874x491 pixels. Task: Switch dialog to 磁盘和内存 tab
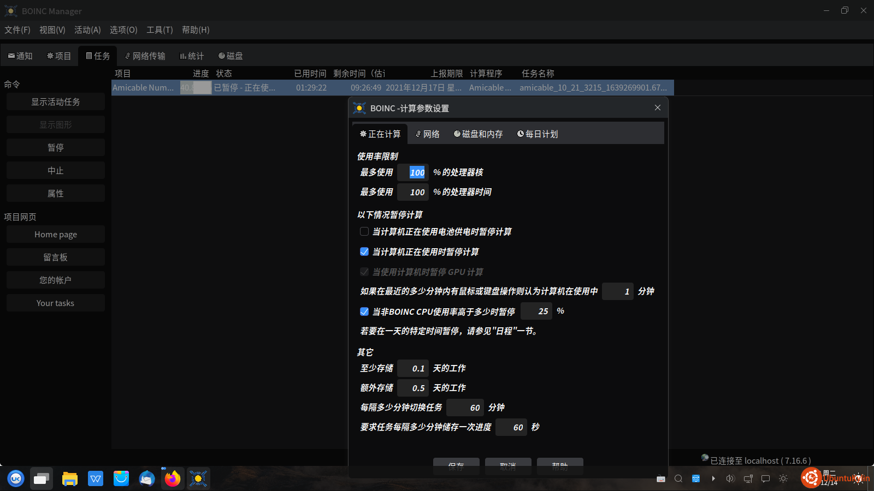pos(479,134)
